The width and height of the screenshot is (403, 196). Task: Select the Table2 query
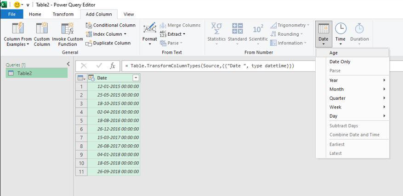(36, 73)
